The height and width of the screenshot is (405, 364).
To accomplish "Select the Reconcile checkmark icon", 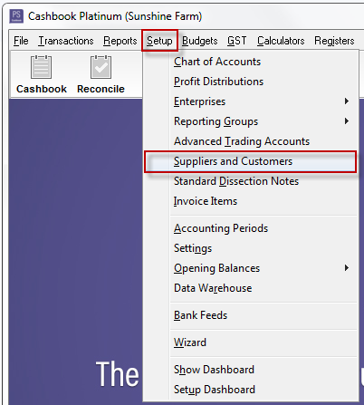I will (101, 67).
